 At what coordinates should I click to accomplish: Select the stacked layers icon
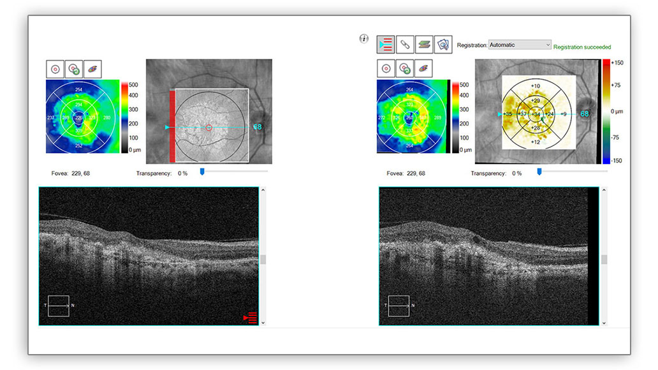[423, 44]
